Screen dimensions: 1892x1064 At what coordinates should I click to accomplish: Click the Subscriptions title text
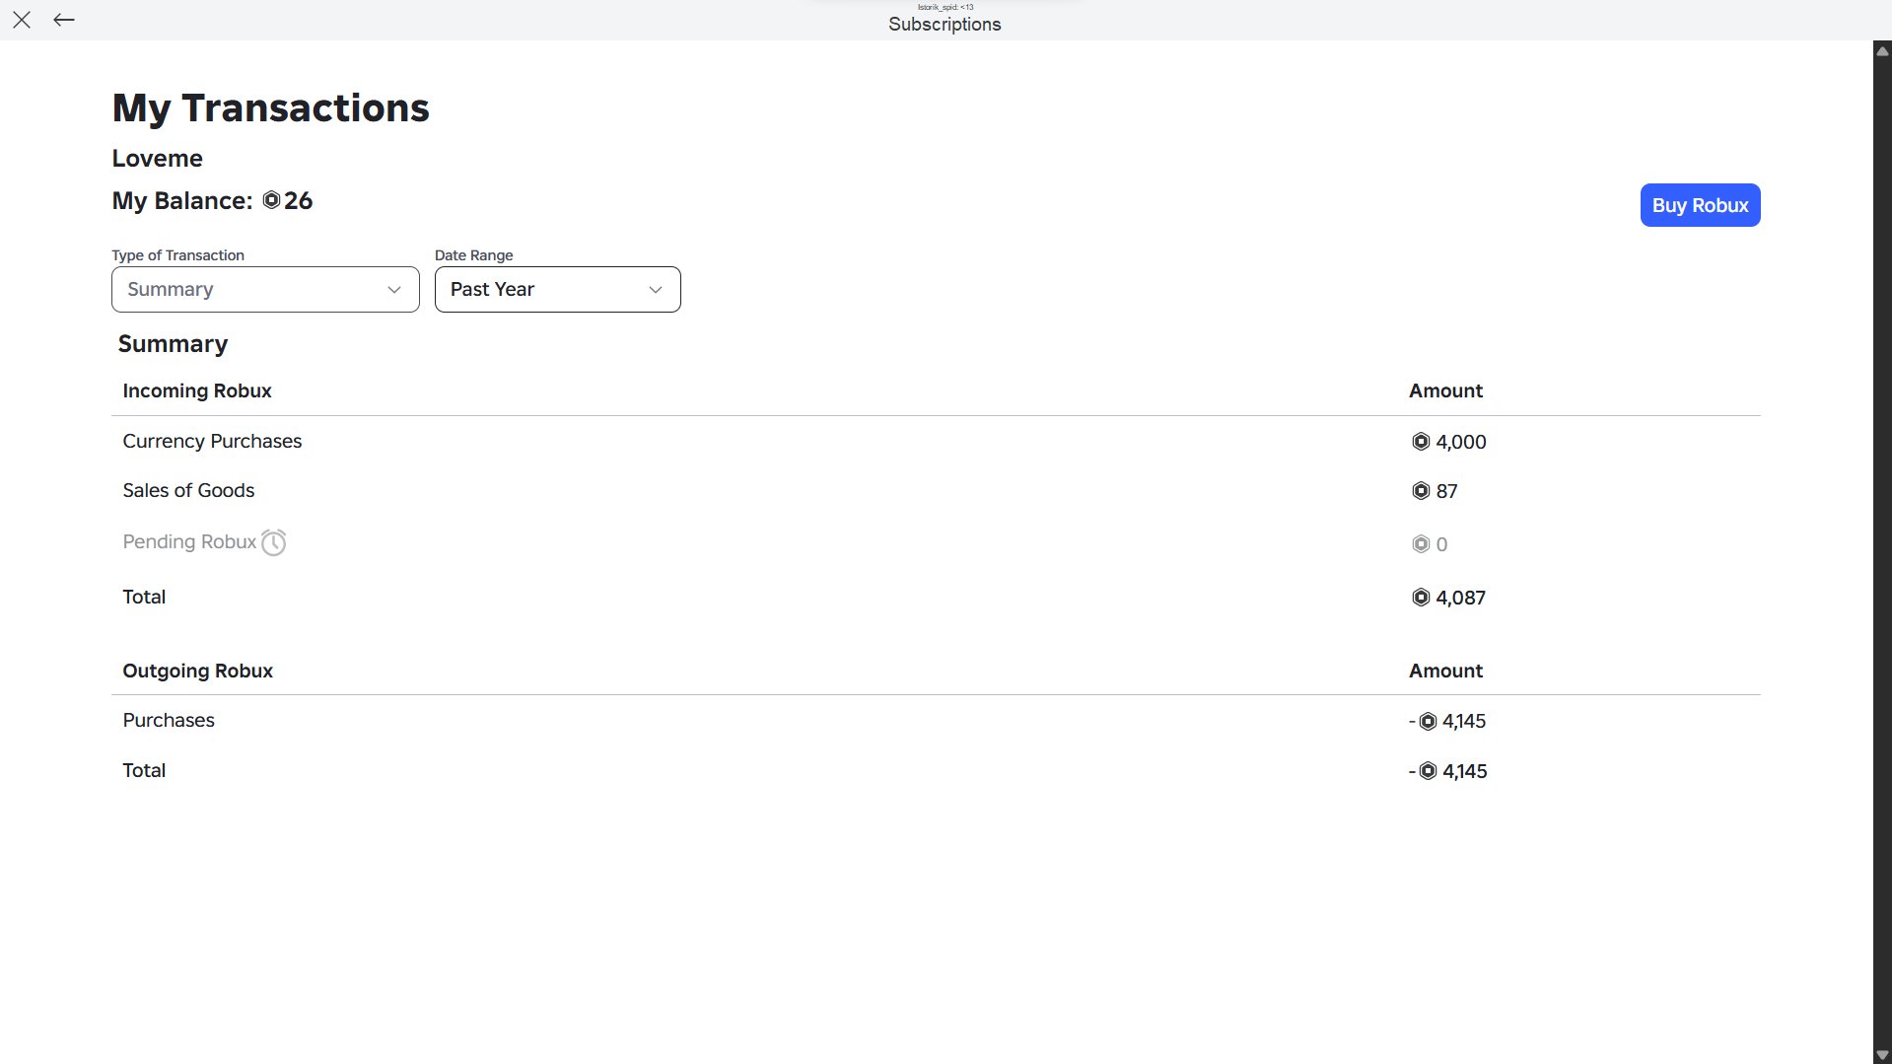pyautogui.click(x=945, y=25)
